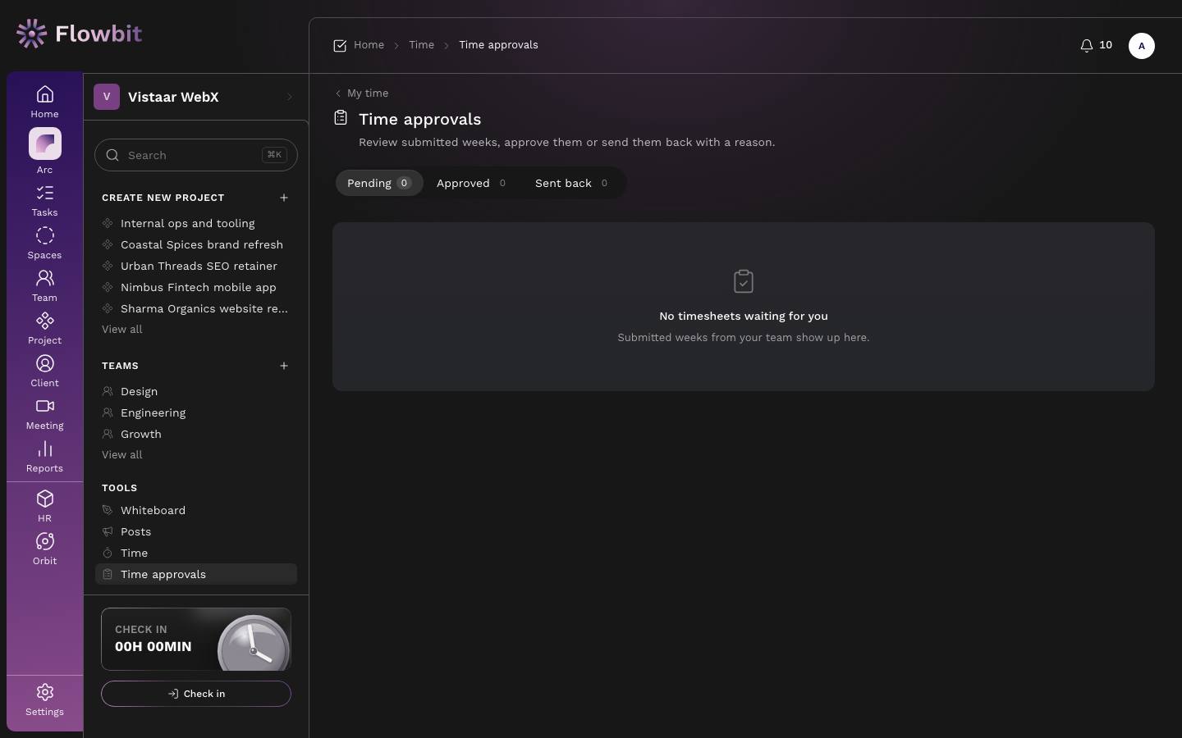Open Internal ops and tooling project
Viewport: 1182px width, 738px height.
click(196, 223)
